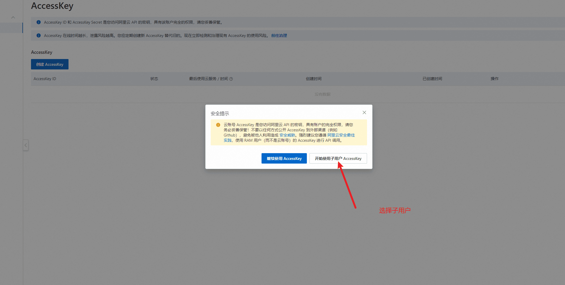The image size is (565, 285).
Task: Close the 安全提示 dialog with X
Action: click(x=364, y=113)
